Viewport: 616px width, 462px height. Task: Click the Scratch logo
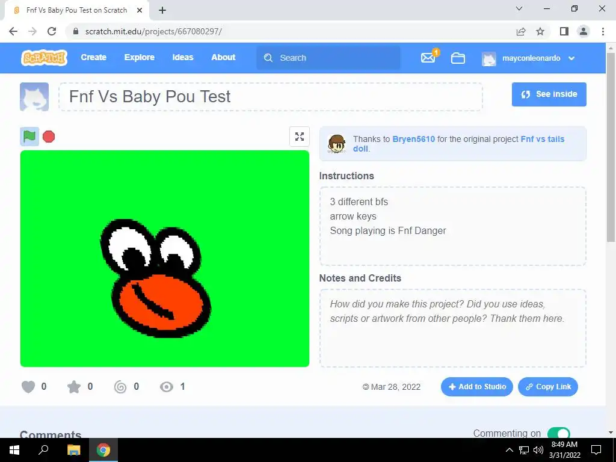[44, 58]
